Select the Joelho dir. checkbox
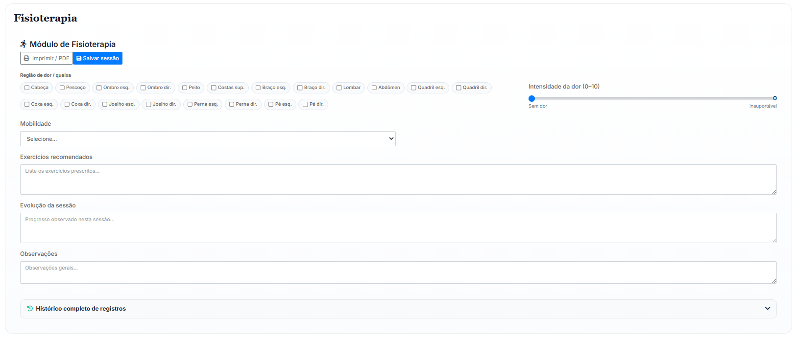796x339 pixels. click(x=148, y=104)
